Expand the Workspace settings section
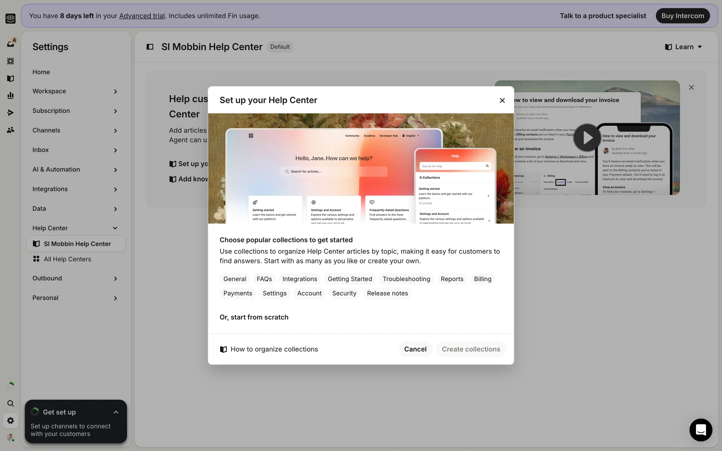Screen dimensions: 722x451 (75, 91)
